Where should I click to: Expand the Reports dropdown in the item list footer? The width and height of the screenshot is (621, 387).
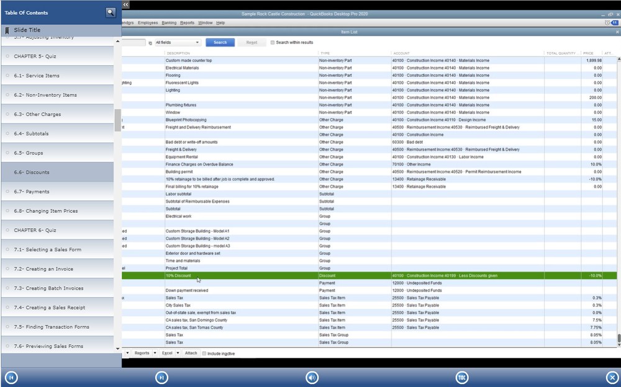(x=155, y=353)
